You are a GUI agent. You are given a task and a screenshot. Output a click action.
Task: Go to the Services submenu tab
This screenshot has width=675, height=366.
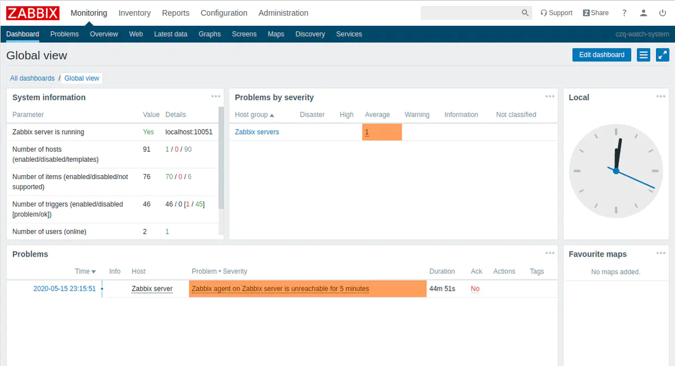click(349, 34)
